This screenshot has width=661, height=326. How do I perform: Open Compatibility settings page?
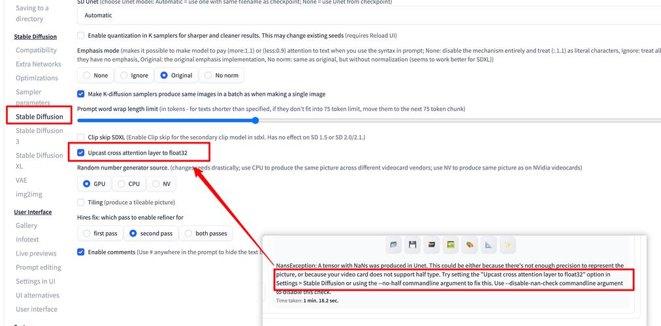pos(37,50)
